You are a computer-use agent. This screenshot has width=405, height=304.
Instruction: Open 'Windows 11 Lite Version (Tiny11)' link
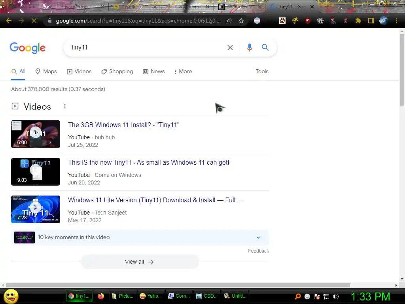pyautogui.click(x=155, y=200)
